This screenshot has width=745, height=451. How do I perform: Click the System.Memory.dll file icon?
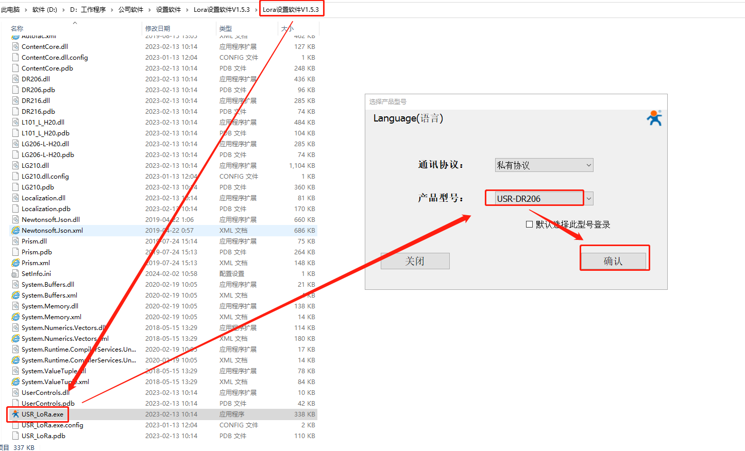pos(15,306)
